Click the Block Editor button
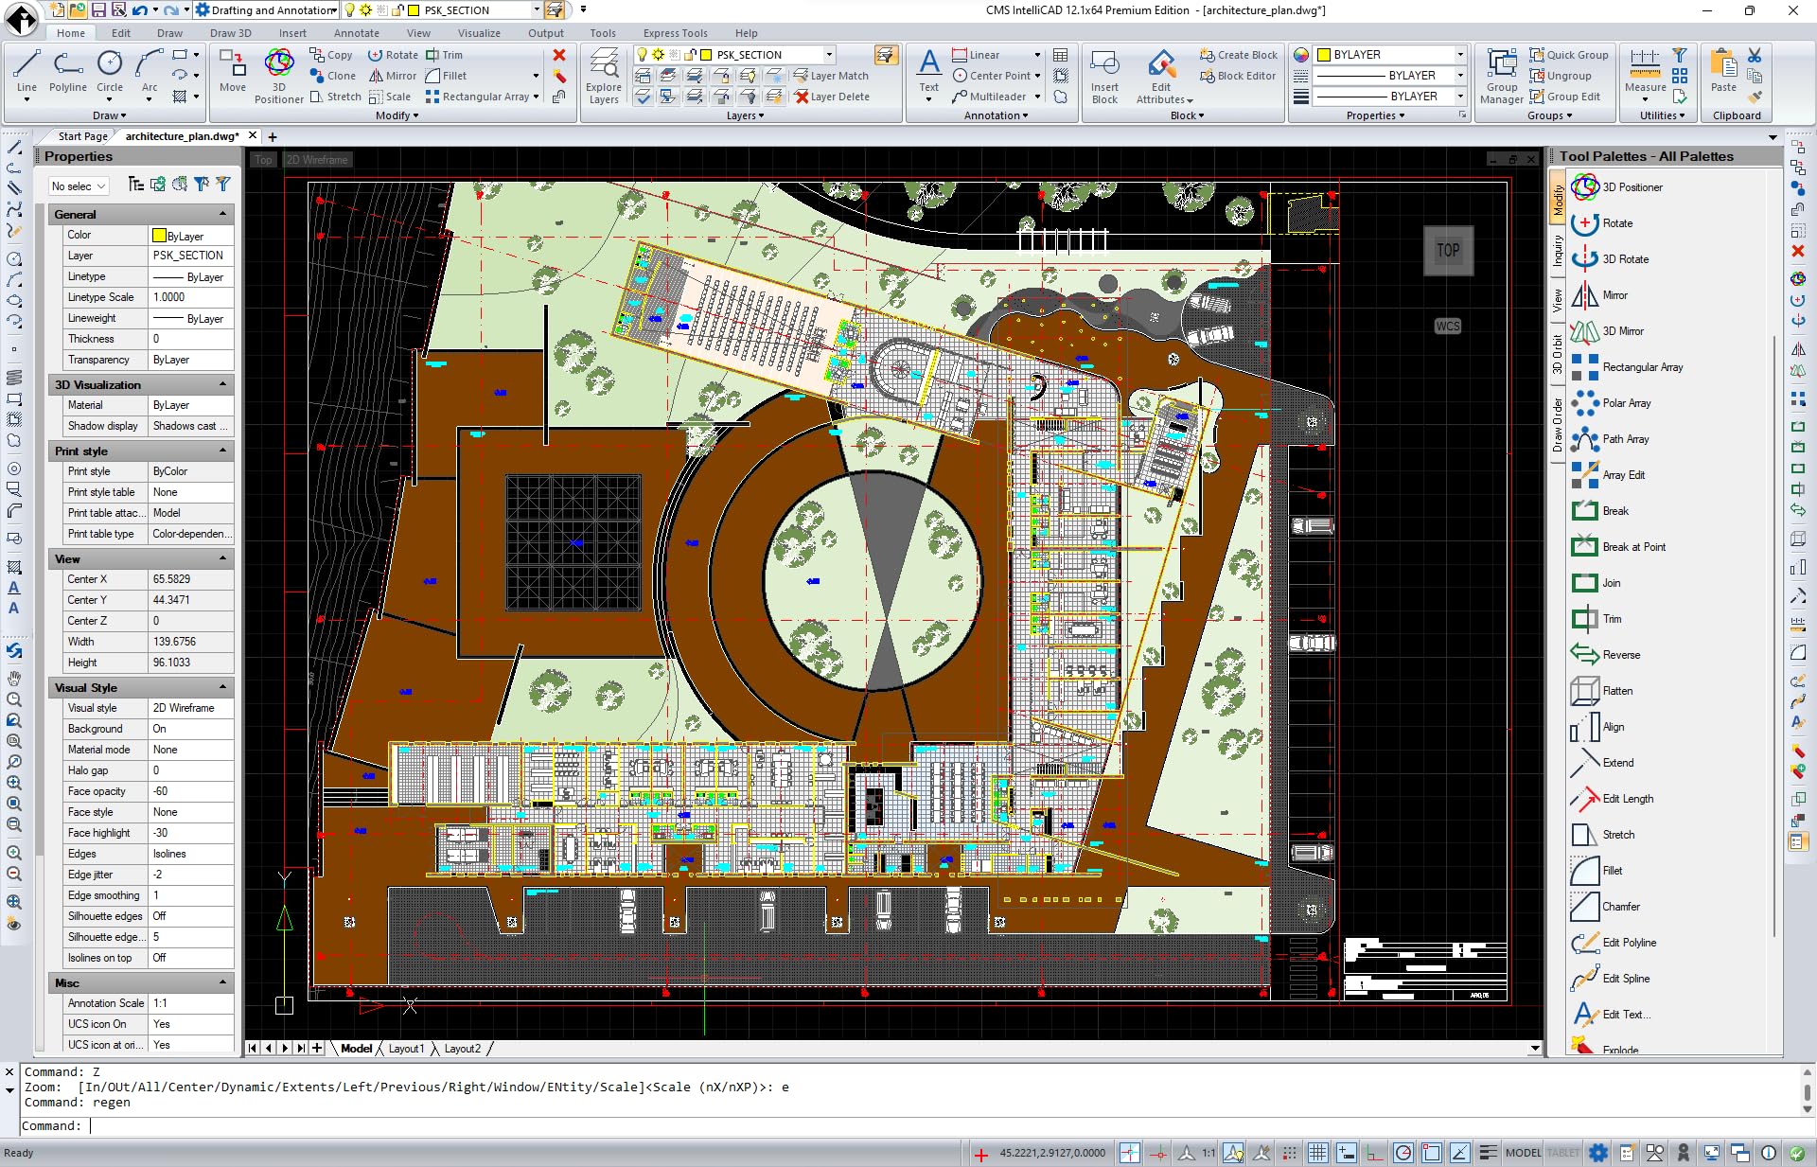This screenshot has height=1167, width=1817. pyautogui.click(x=1239, y=76)
